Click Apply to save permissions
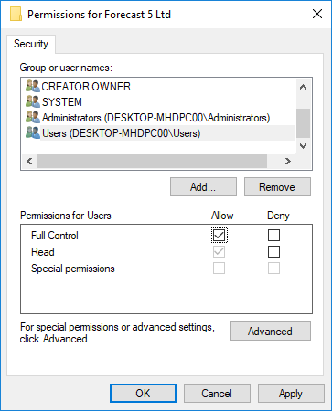 (291, 394)
